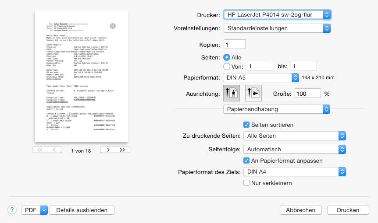Disable An Papierformat anpassen checkbox

coord(246,160)
